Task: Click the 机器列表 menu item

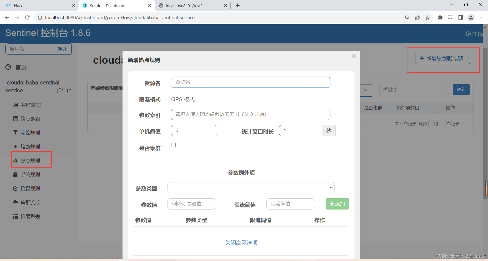Action: [x=30, y=216]
